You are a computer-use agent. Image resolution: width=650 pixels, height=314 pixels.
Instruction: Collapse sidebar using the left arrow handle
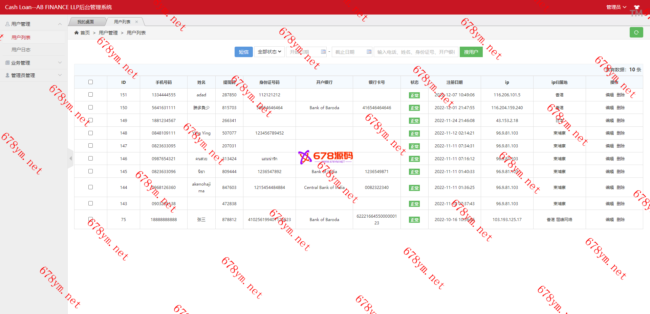coord(70,158)
